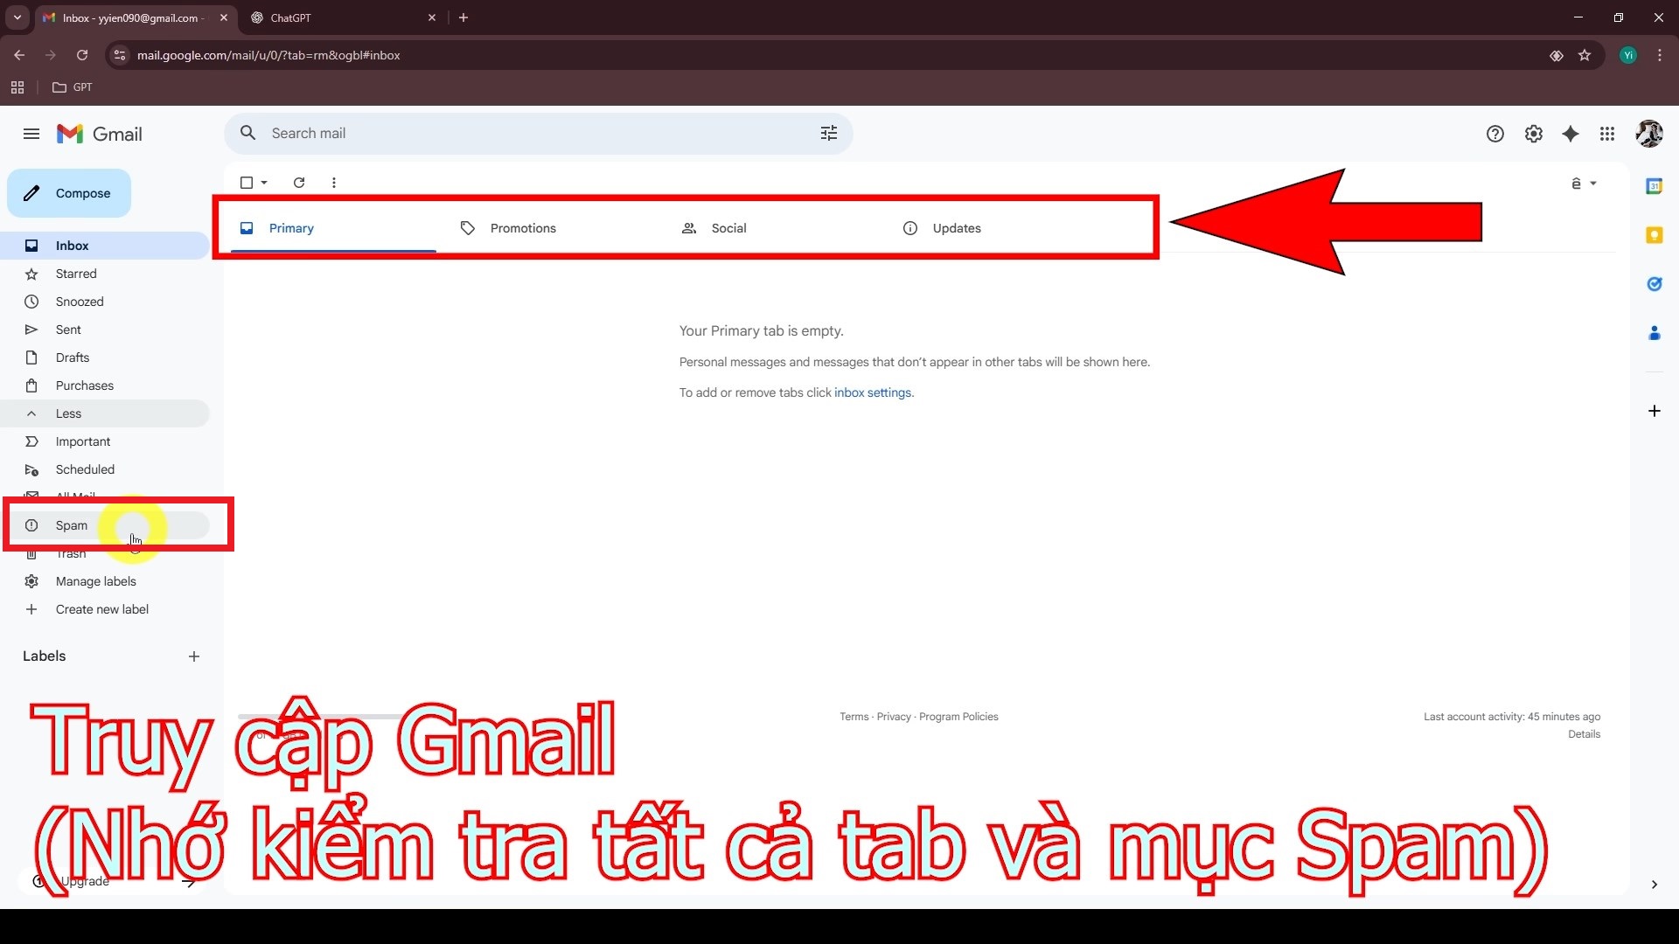Collapse sidebar with the Less expander
The height and width of the screenshot is (944, 1679).
[68, 413]
